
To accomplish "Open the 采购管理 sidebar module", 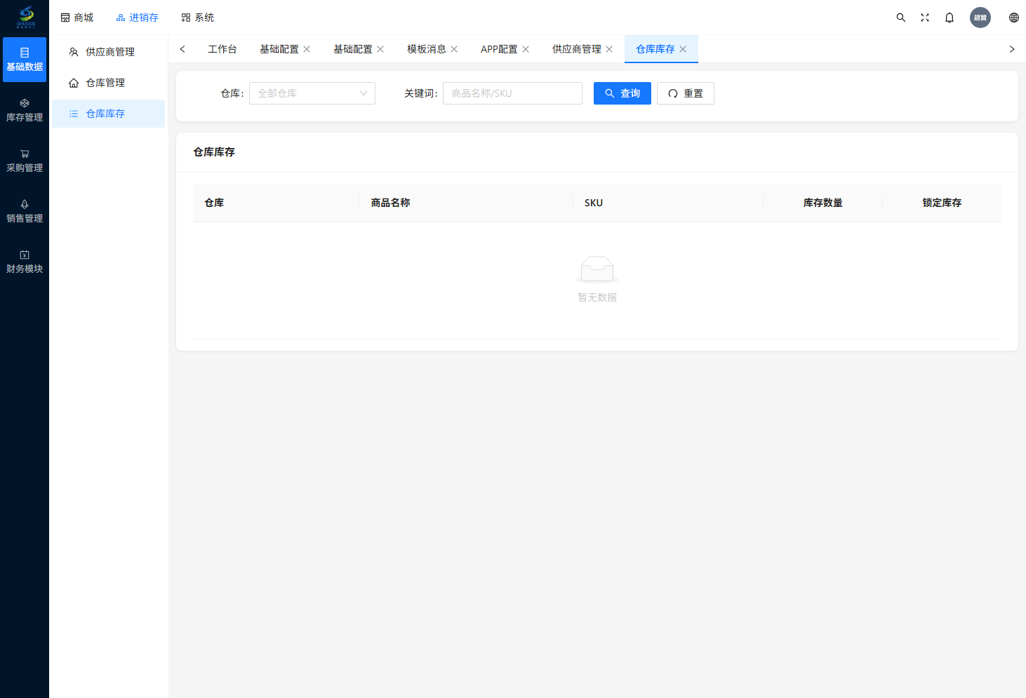I will click(25, 161).
